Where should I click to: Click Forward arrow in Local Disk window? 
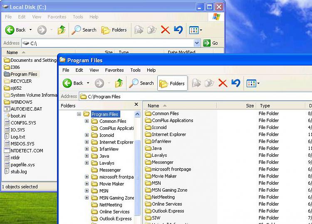42,30
